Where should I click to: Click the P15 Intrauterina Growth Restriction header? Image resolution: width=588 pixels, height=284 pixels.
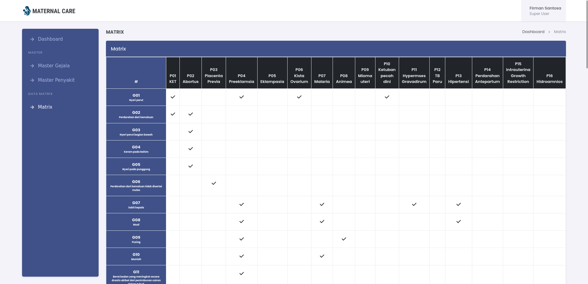(518, 73)
